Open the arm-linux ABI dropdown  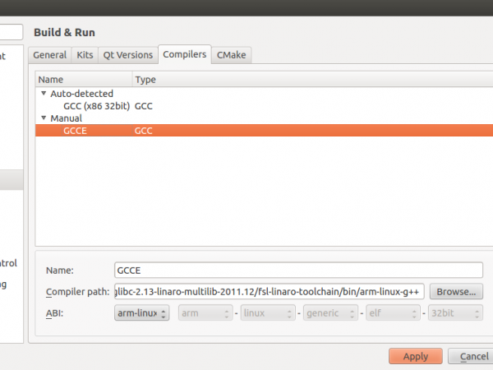141,313
